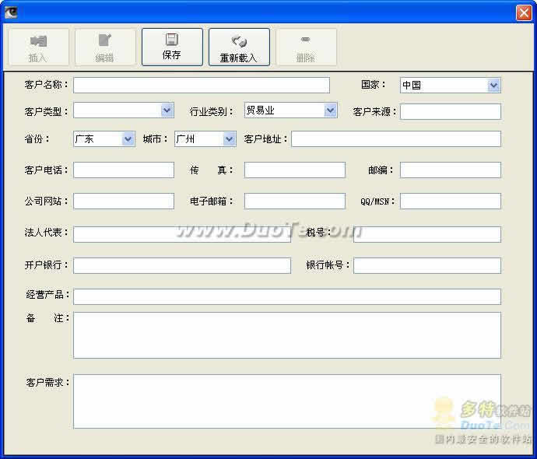Image resolution: width=537 pixels, height=459 pixels.
Task: Click the Edit (编辑) toolbar icon
Action: (105, 40)
